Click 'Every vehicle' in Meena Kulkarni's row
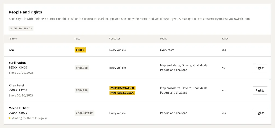 (117, 113)
